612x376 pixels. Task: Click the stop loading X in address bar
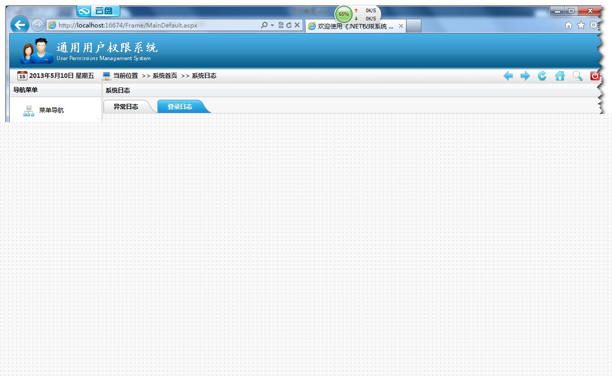click(297, 25)
